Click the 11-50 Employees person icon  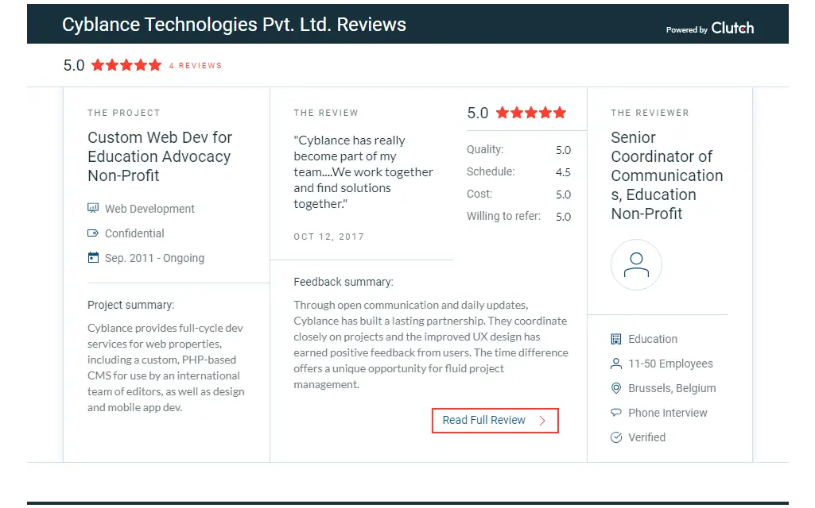616,364
